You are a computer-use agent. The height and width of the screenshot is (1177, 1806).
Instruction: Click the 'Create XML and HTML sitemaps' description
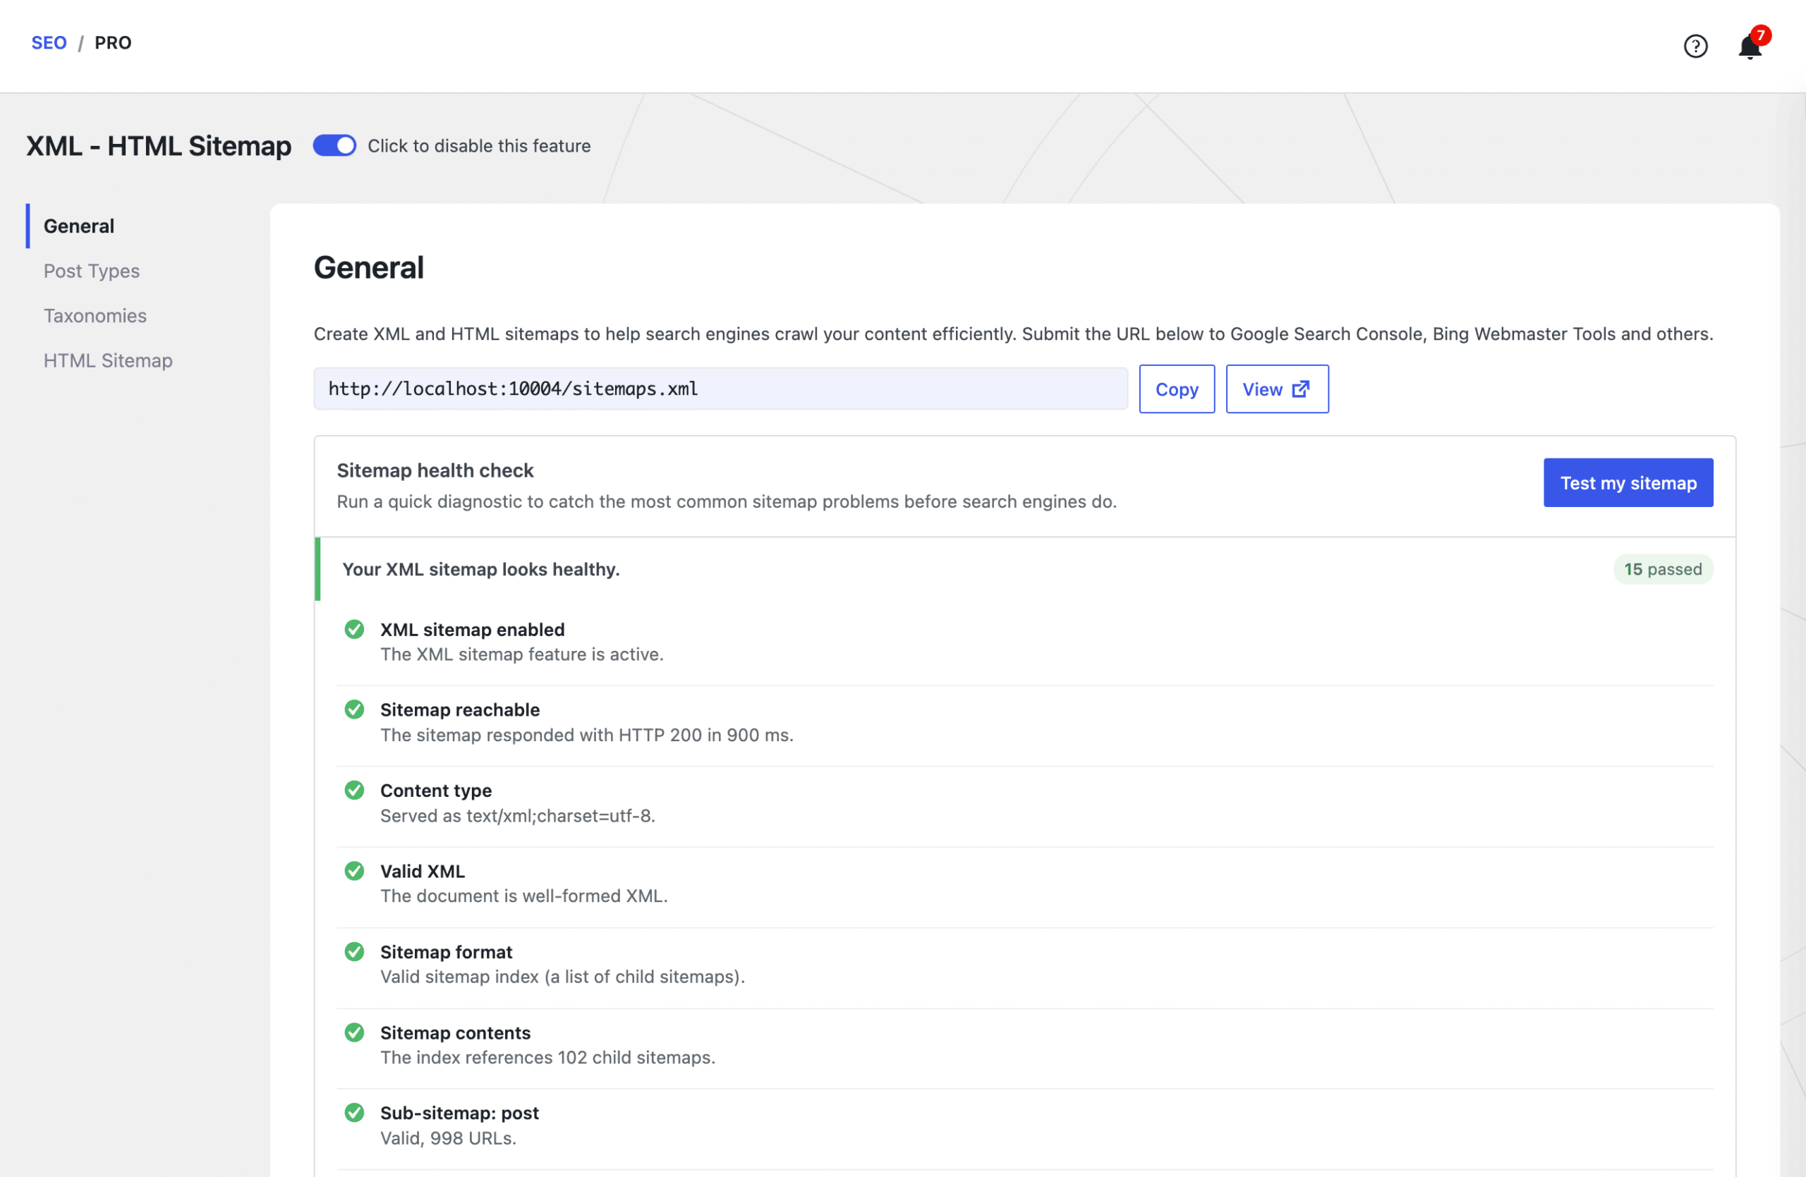(1013, 334)
